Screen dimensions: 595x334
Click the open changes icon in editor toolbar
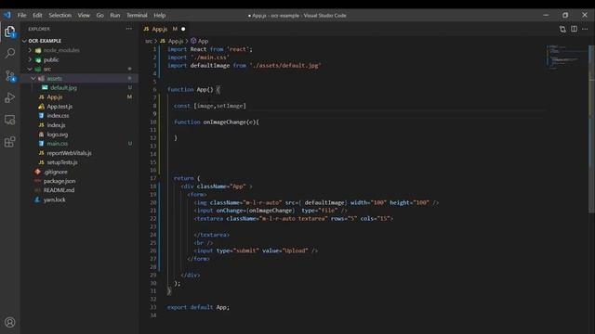coord(562,29)
